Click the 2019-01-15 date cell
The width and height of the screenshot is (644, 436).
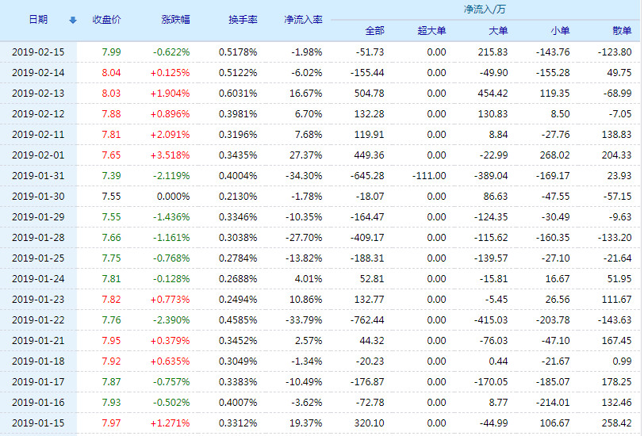click(38, 423)
